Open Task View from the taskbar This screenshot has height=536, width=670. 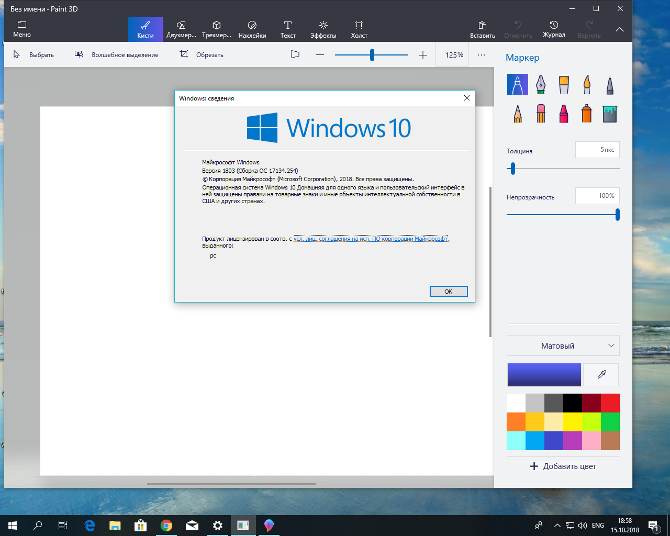pos(63,526)
